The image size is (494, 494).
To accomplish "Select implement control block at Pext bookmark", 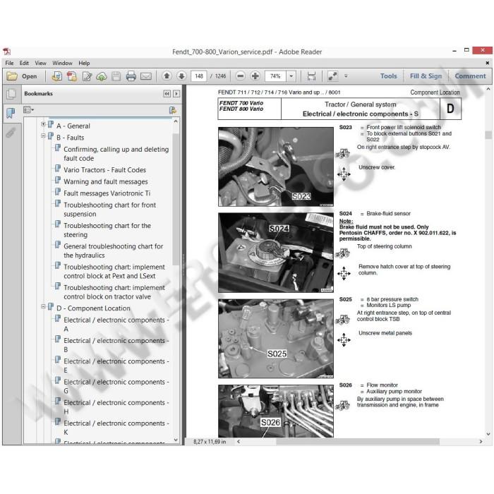I will coord(114,271).
